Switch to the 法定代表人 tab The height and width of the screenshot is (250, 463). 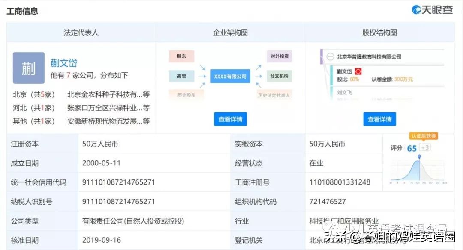point(80,32)
